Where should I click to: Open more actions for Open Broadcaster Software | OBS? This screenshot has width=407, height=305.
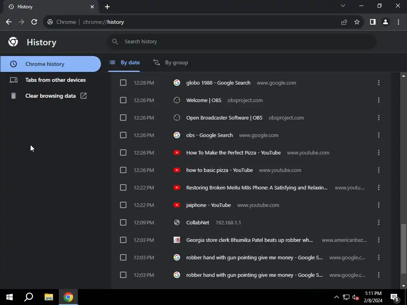coord(379,118)
